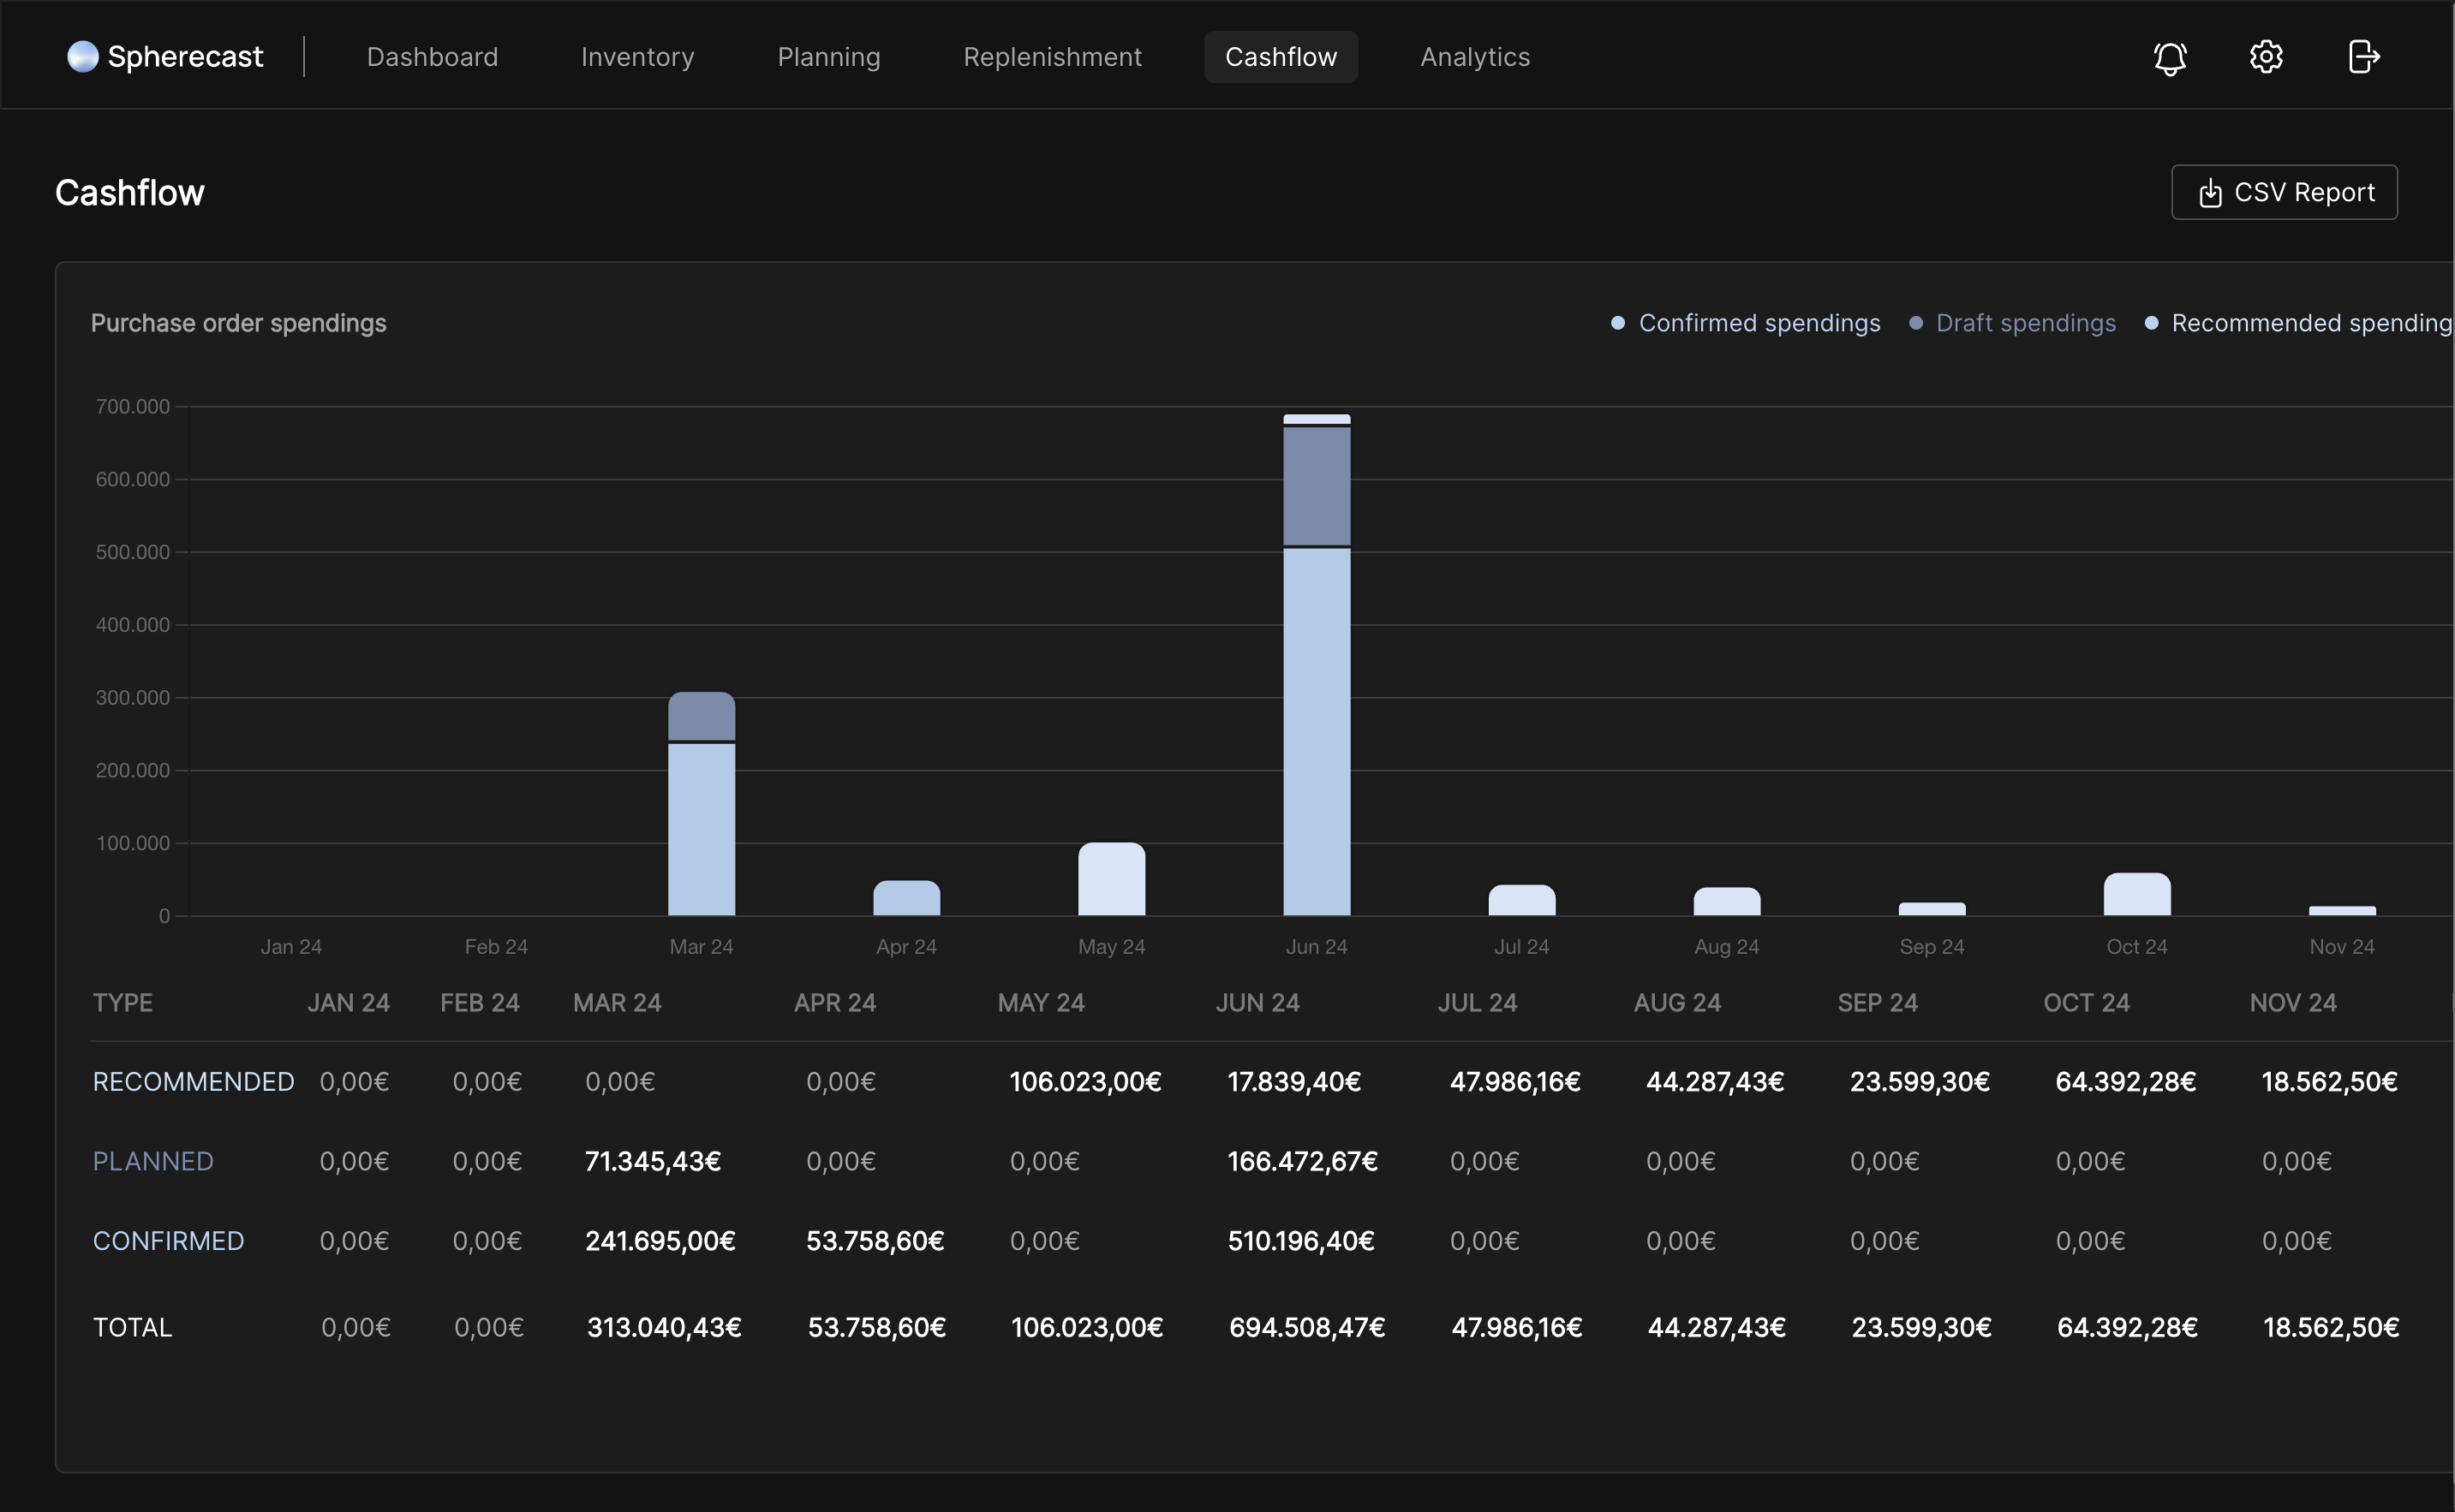Screen dimensions: 2455x1512
Task: Toggle Draft spendings legend series
Action: [2025, 323]
